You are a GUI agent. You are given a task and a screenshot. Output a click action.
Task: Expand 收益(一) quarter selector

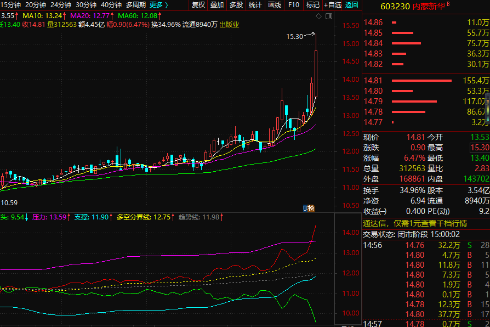point(375,211)
